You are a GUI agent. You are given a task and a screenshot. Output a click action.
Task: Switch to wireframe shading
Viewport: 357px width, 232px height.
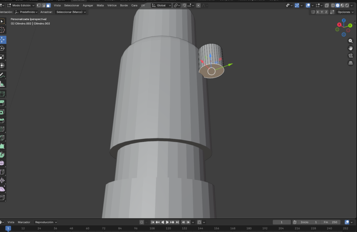333,6
